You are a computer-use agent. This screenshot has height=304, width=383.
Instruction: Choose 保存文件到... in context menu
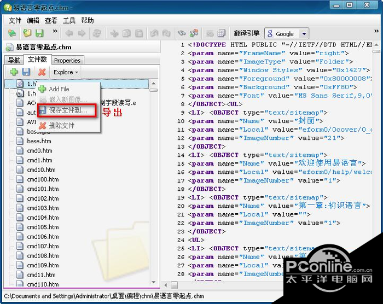pos(67,110)
